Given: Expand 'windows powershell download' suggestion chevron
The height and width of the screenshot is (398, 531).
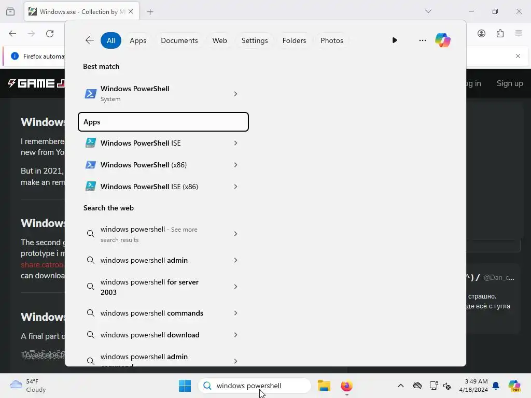Looking at the screenshot, I should tap(235, 335).
